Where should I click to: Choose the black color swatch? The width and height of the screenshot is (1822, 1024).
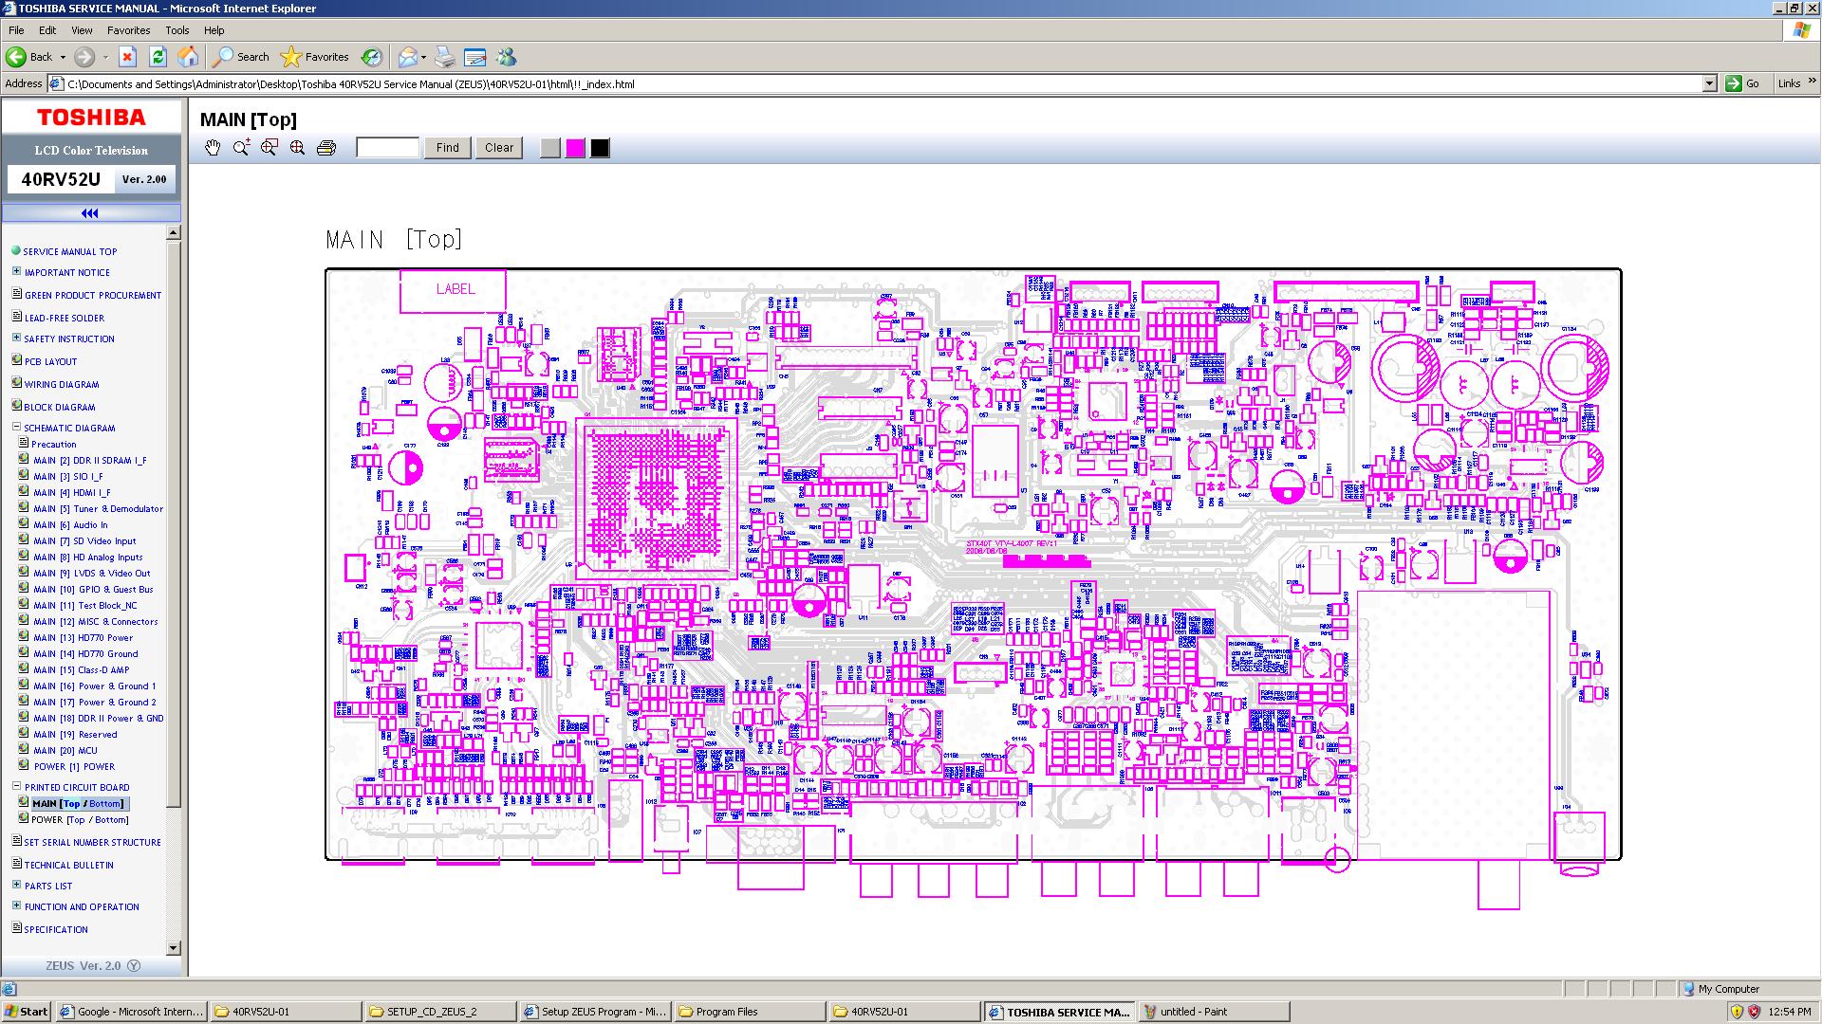(x=600, y=148)
